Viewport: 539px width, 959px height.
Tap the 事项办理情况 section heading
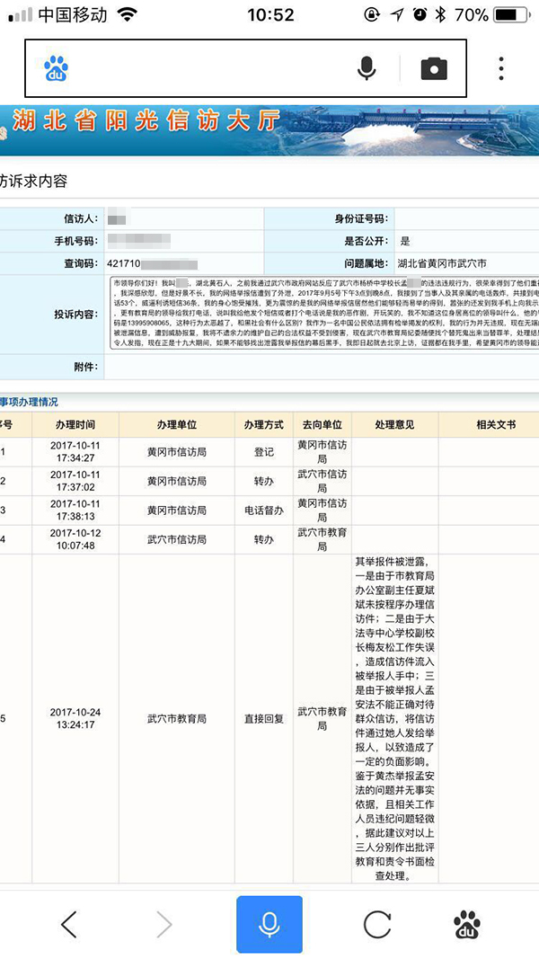pos(29,402)
